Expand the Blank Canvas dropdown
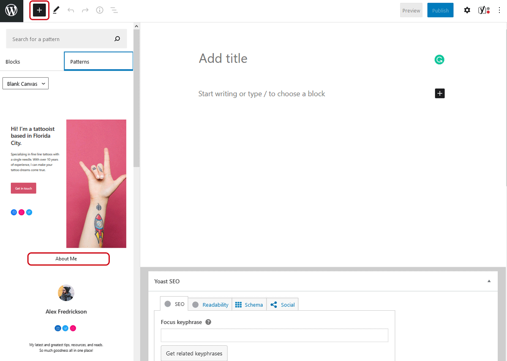The height and width of the screenshot is (361, 507). pos(25,84)
